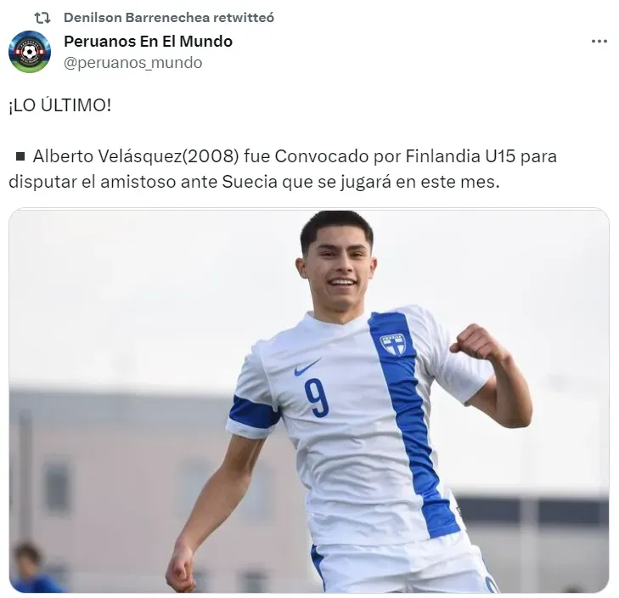
Task: Click the player's smiling face in the image
Action: tap(339, 268)
